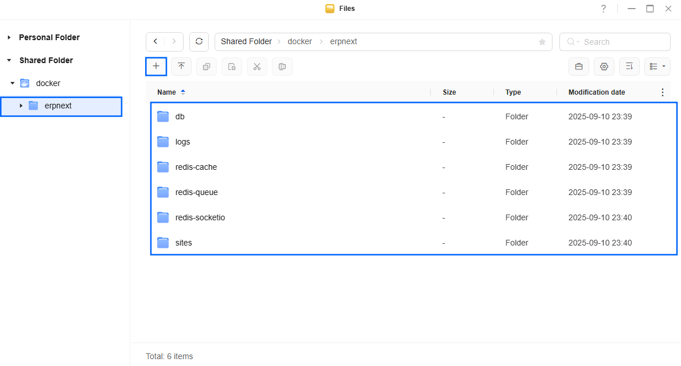Click the help question mark icon
681x366 pixels.
[603, 9]
